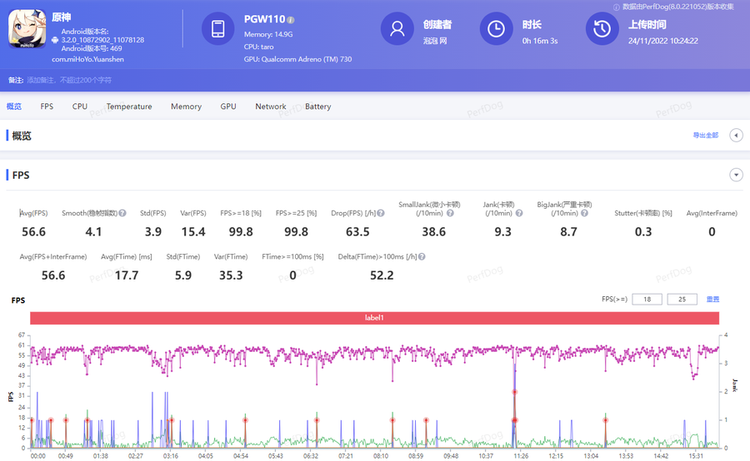Collapse the FPS section panel

click(736, 175)
